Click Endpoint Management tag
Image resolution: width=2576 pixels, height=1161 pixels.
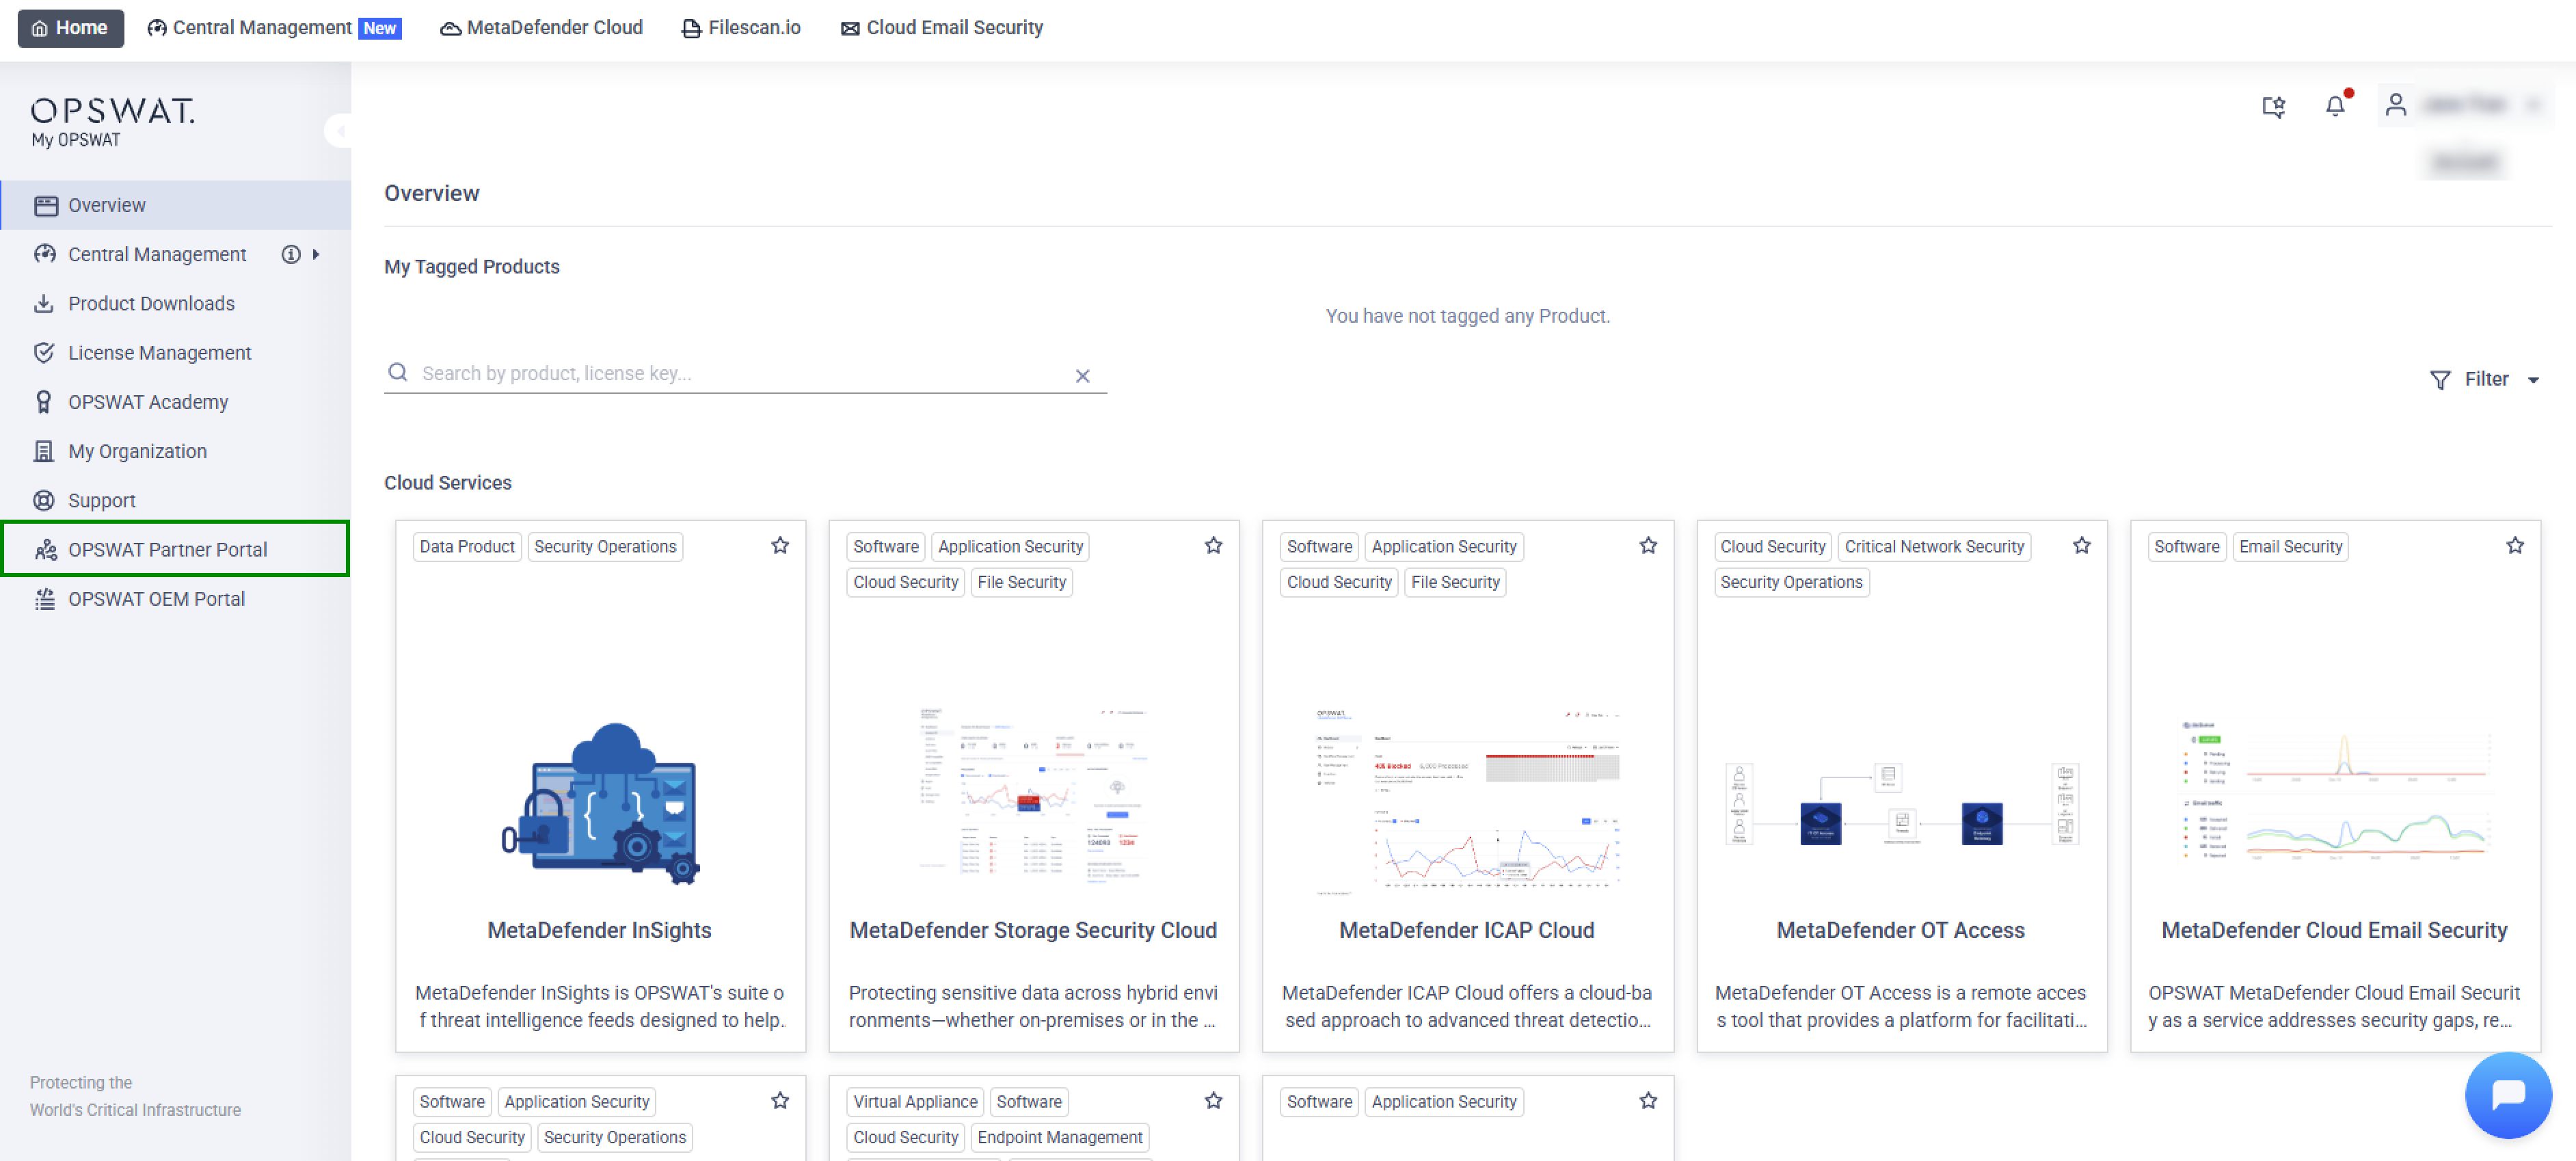click(1059, 1137)
